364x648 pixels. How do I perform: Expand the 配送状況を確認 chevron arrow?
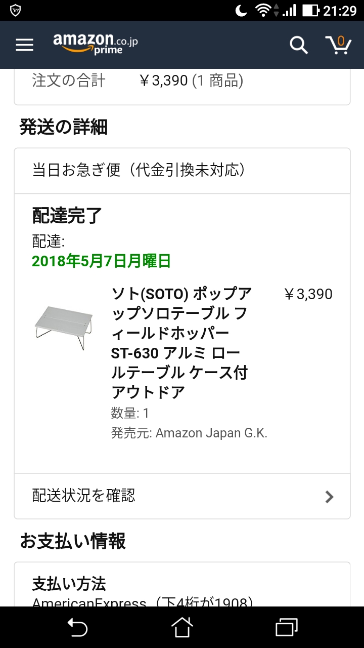(329, 497)
